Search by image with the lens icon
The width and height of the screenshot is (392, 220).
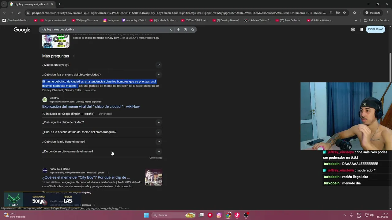click(185, 30)
